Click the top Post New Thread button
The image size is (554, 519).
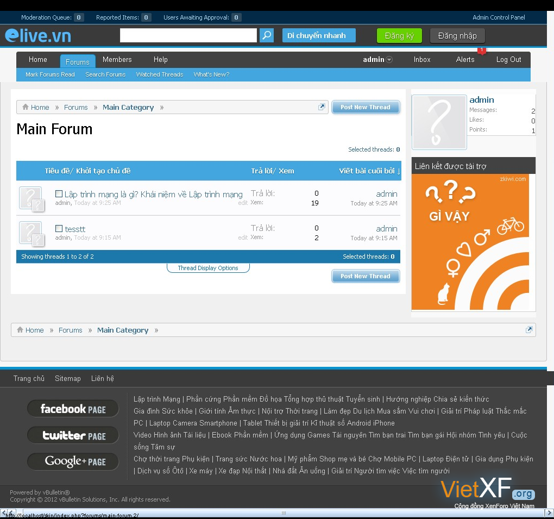(366, 107)
